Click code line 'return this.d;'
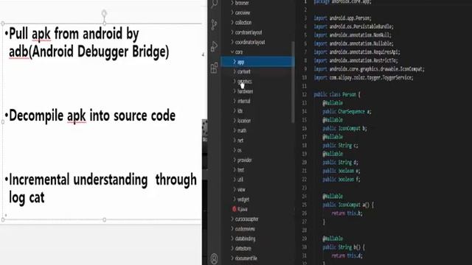The width and height of the screenshot is (472, 265). (347, 255)
